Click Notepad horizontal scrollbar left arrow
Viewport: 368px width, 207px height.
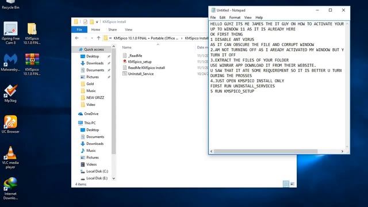(211, 151)
